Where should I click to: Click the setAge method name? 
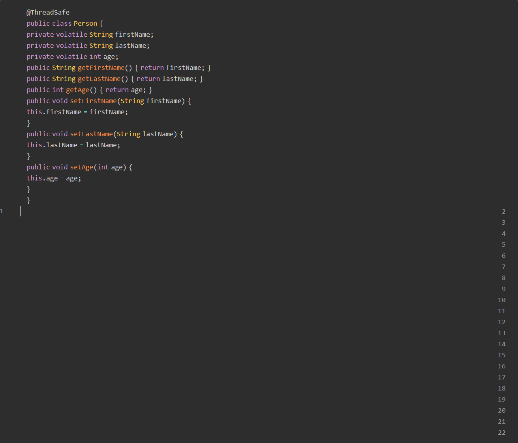point(82,167)
